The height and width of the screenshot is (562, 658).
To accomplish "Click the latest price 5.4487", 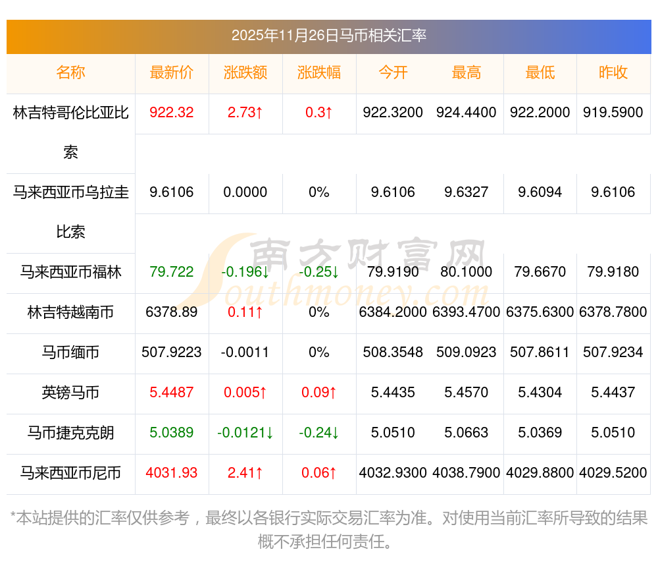I will [172, 393].
